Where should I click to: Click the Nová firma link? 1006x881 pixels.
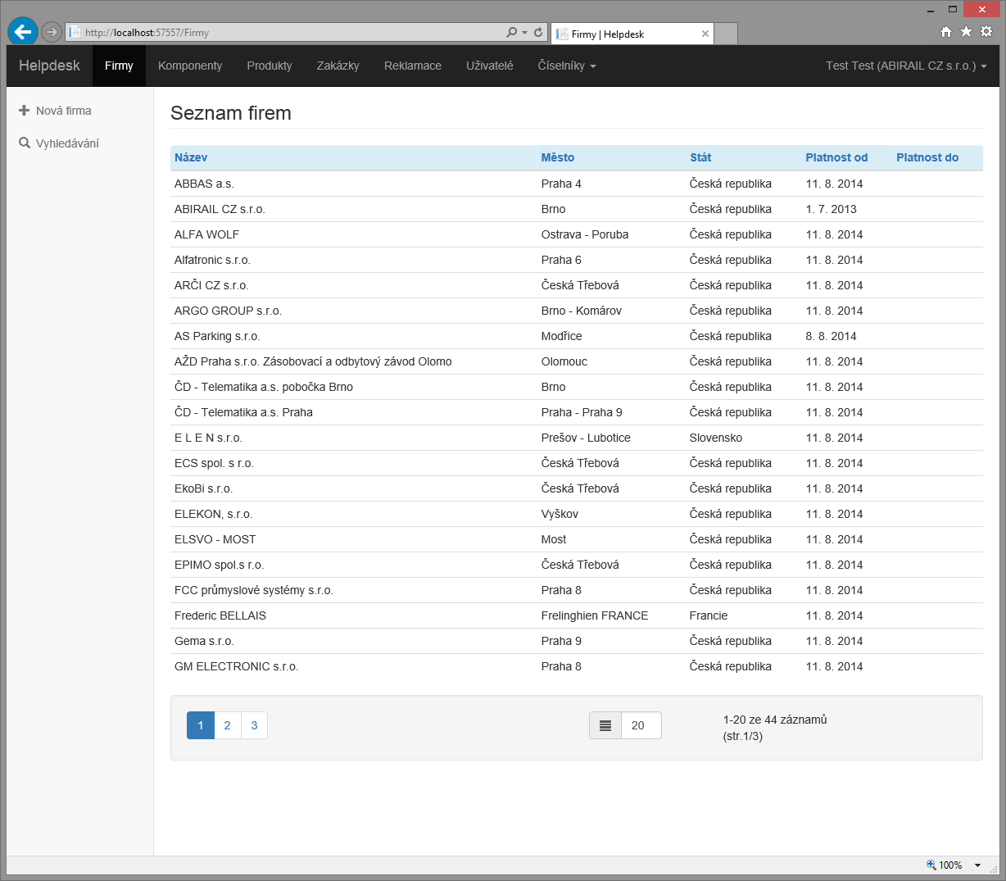[x=64, y=111]
